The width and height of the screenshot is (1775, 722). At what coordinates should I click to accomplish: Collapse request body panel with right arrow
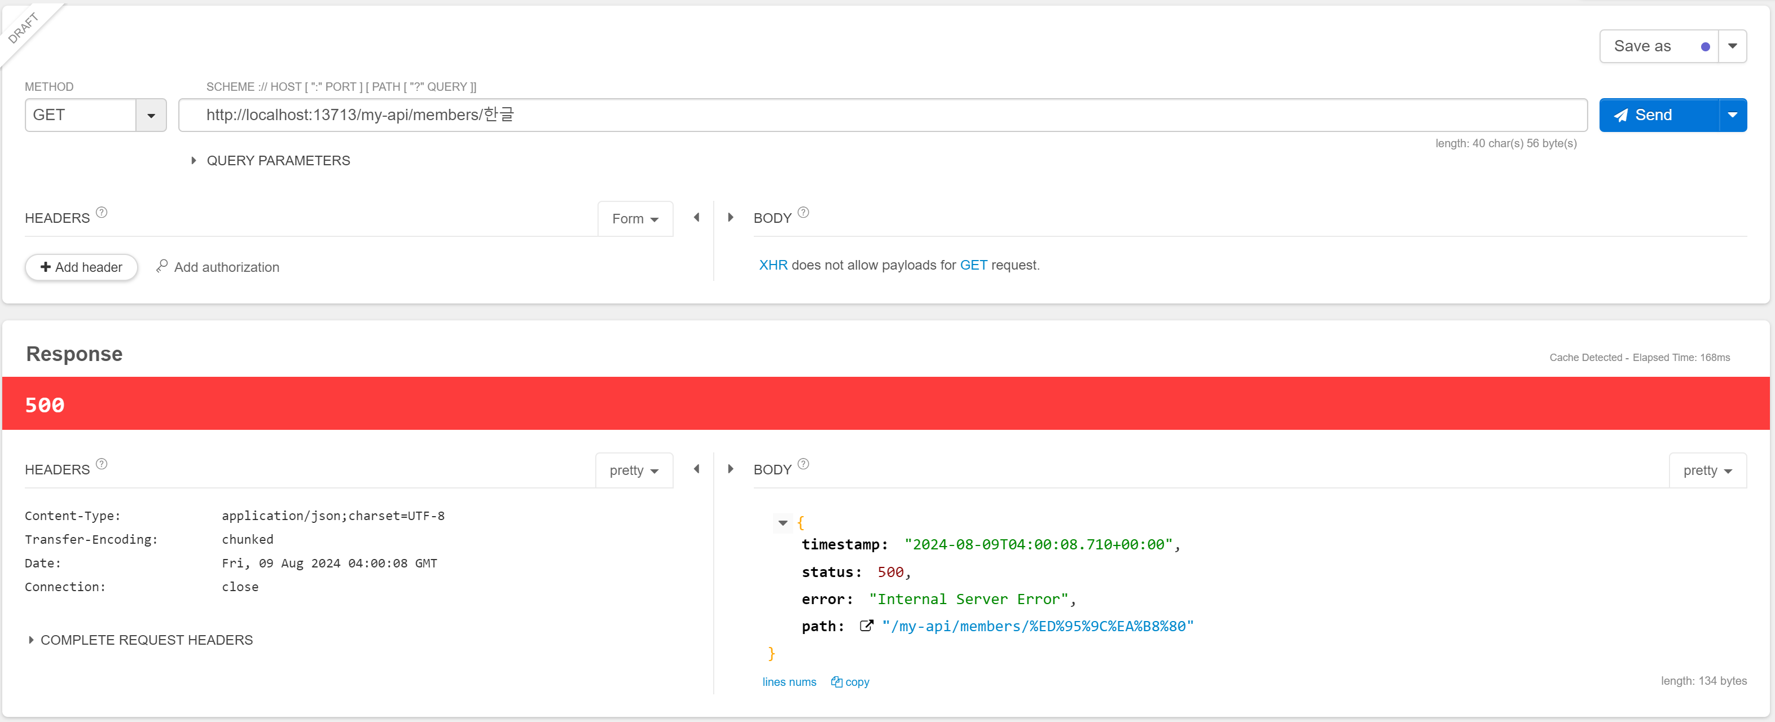tap(731, 218)
